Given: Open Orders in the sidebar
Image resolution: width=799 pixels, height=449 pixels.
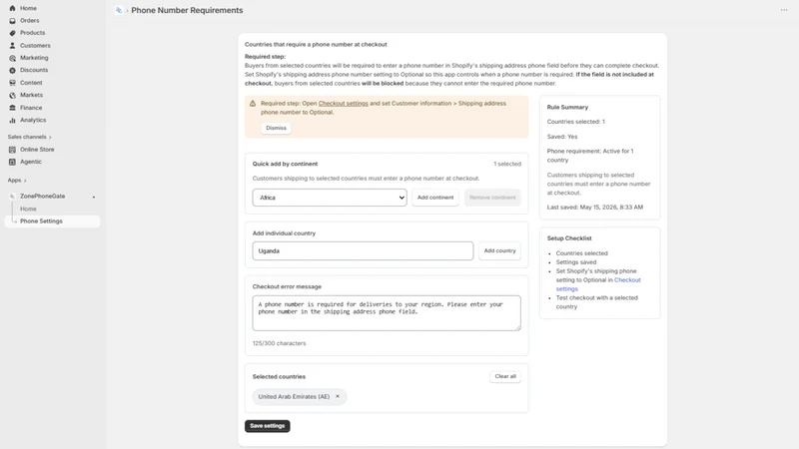Looking at the screenshot, I should click(30, 21).
